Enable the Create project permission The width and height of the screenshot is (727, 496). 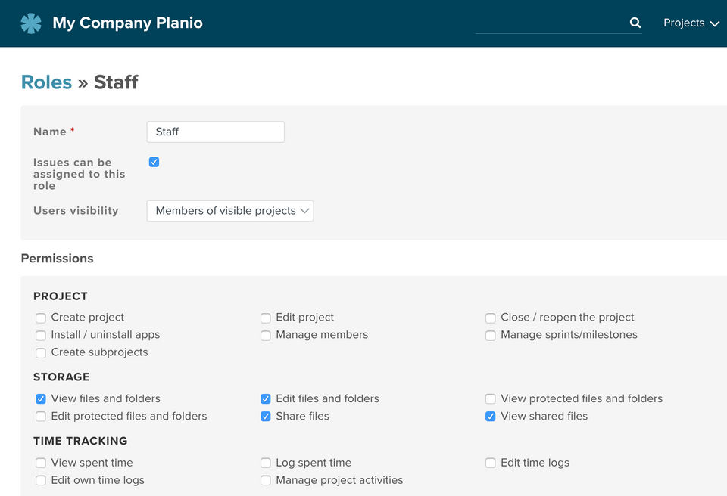41,318
